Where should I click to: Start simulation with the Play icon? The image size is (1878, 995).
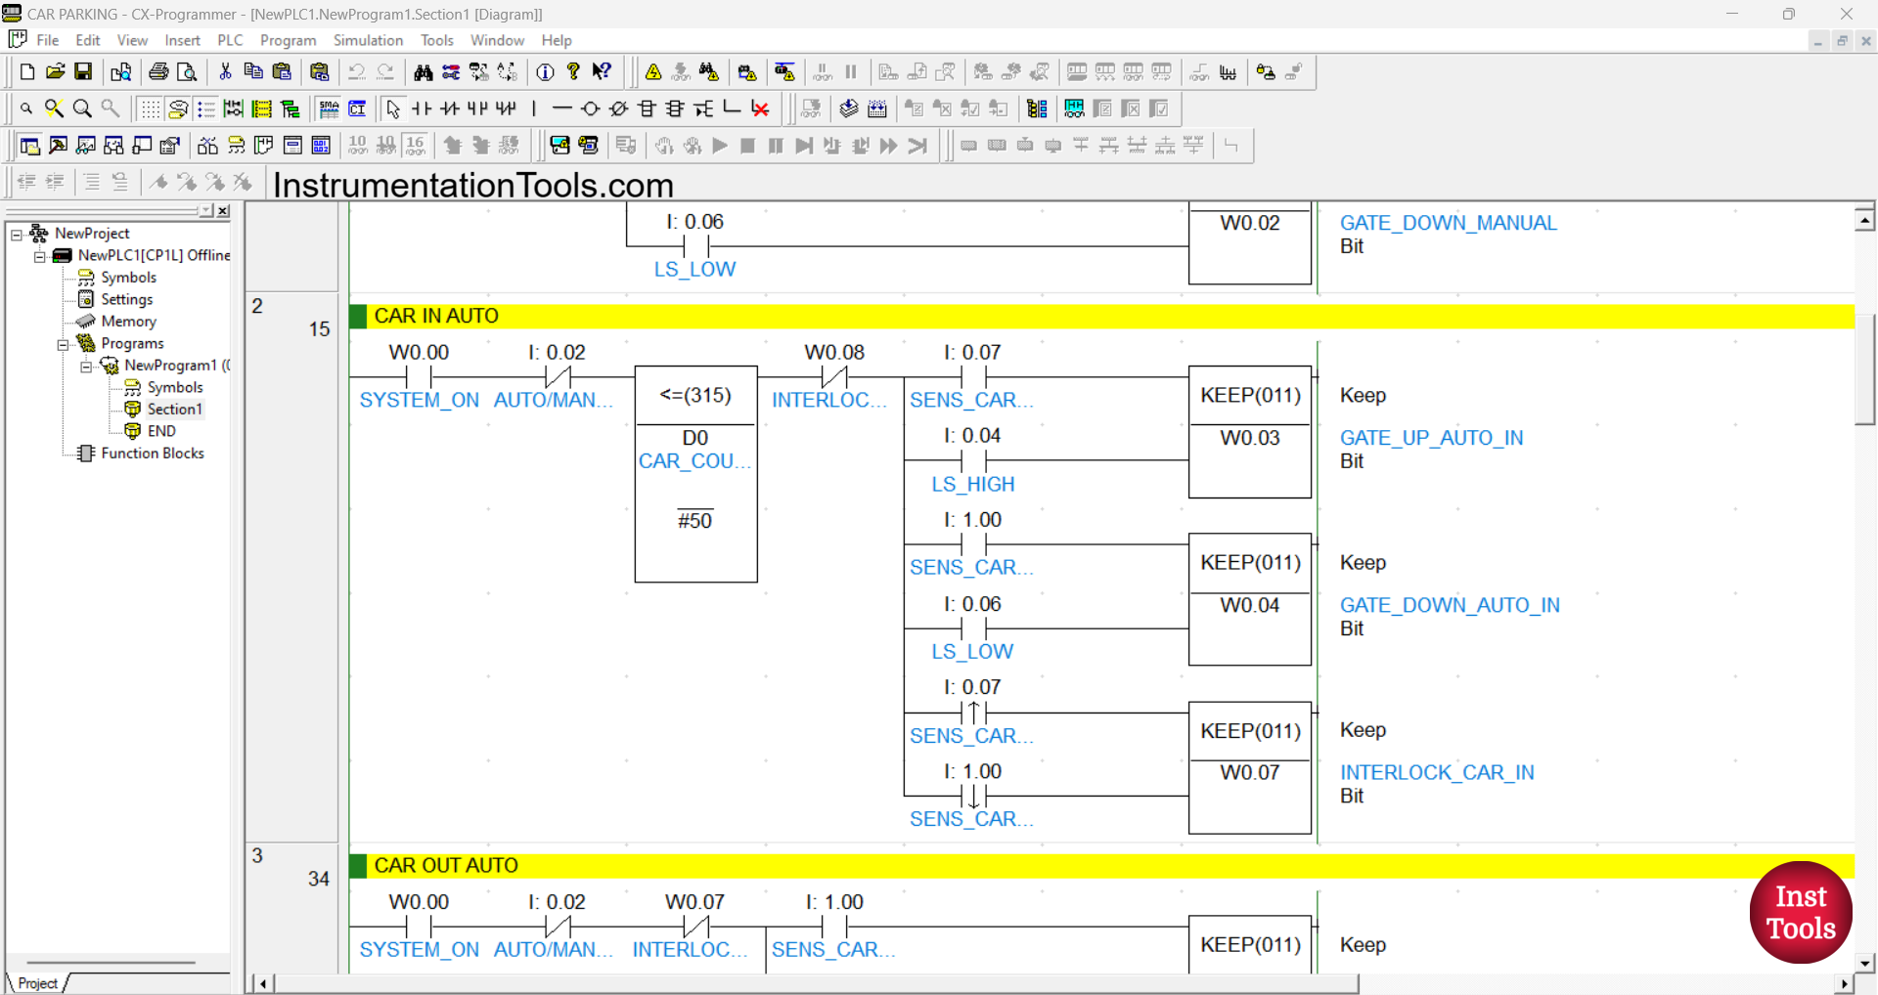(720, 146)
